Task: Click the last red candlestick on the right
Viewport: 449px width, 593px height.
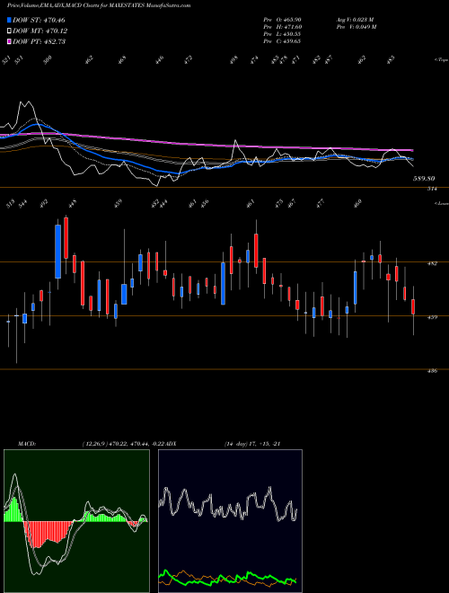Action: click(413, 306)
